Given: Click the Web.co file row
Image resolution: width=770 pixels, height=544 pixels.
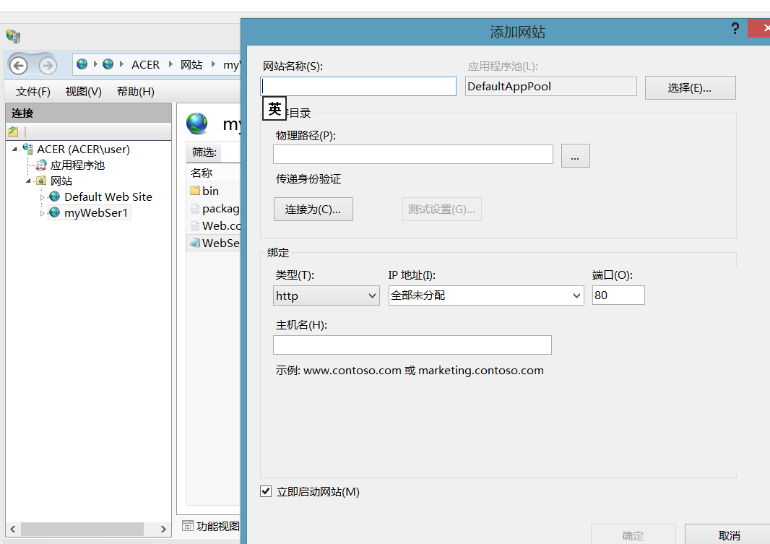Looking at the screenshot, I should point(214,225).
